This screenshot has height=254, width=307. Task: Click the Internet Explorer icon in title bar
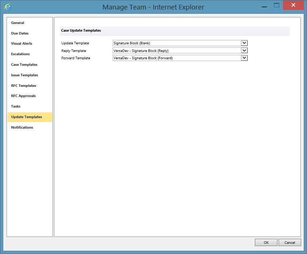(7, 7)
